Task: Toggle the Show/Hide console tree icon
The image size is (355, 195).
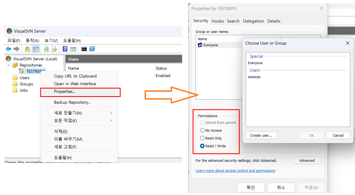Action: click(x=36, y=49)
